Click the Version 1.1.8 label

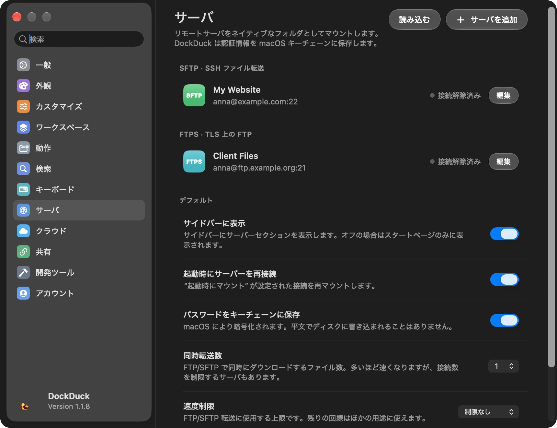[x=69, y=407]
